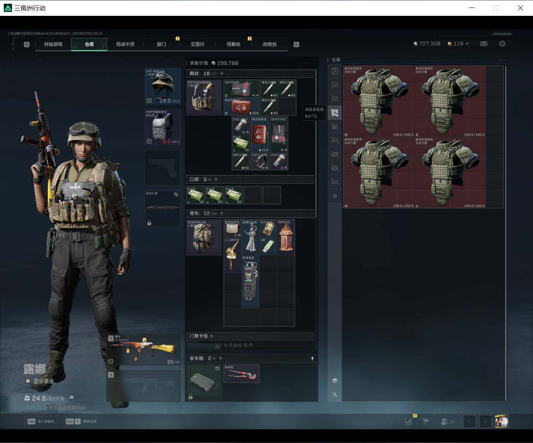Click the E navigation key right of tabs
This screenshot has height=443, width=533.
pos(296,44)
